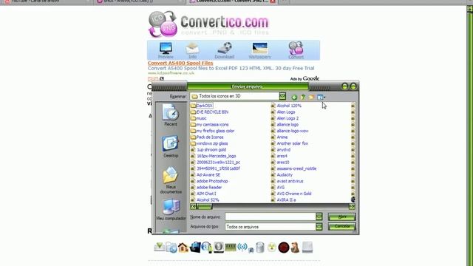Click the Cancelar button
473x266 pixels.
pyautogui.click(x=342, y=226)
